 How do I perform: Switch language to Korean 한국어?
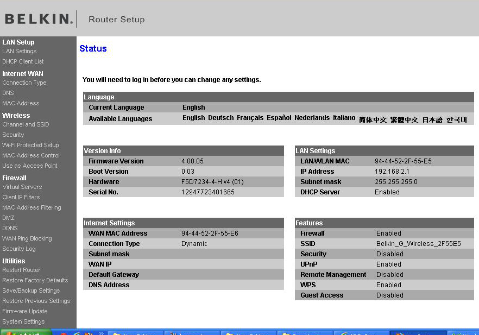(457, 119)
